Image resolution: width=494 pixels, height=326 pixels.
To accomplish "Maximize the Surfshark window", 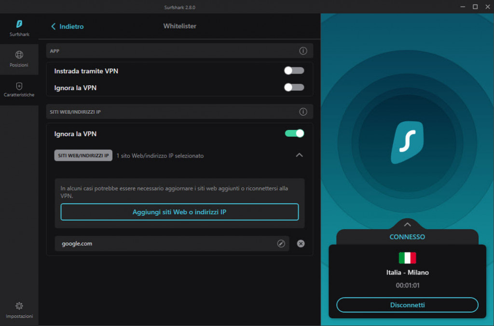I will point(475,7).
